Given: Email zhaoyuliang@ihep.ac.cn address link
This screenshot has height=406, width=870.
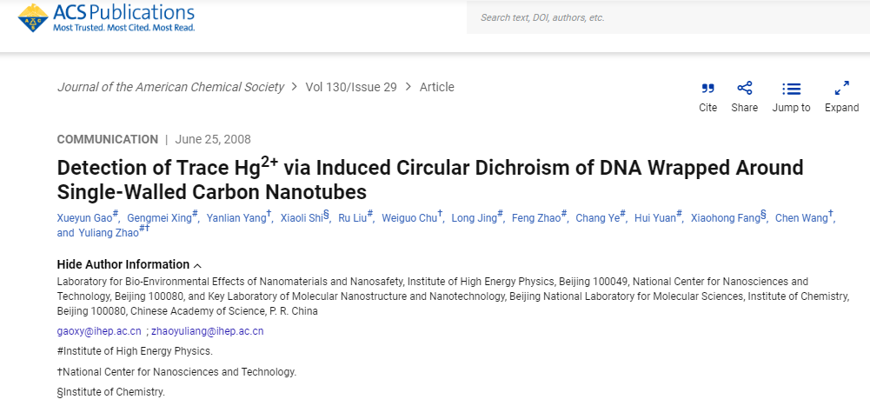Looking at the screenshot, I should click(x=208, y=331).
